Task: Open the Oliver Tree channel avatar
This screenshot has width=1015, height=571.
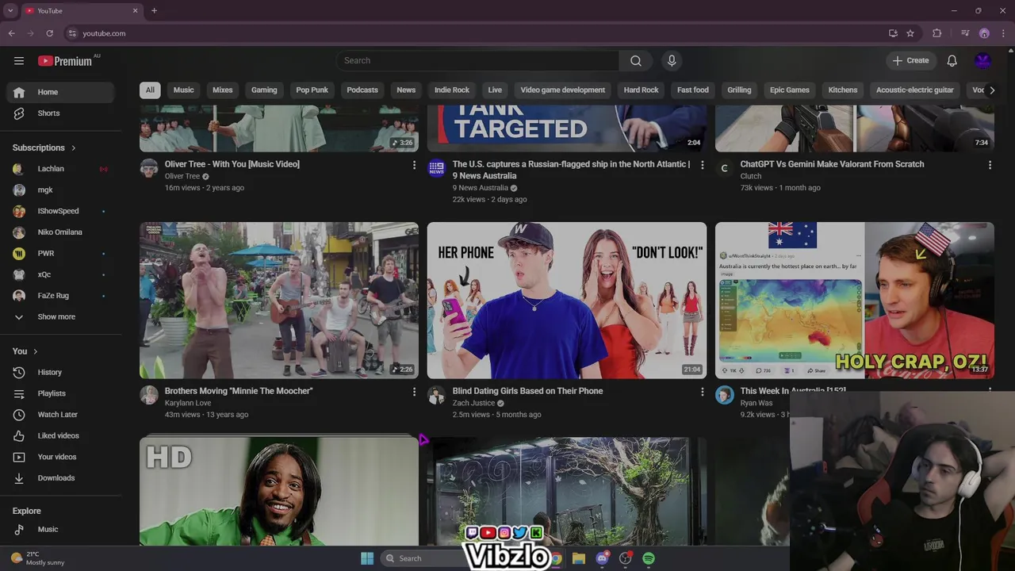Action: (x=149, y=168)
